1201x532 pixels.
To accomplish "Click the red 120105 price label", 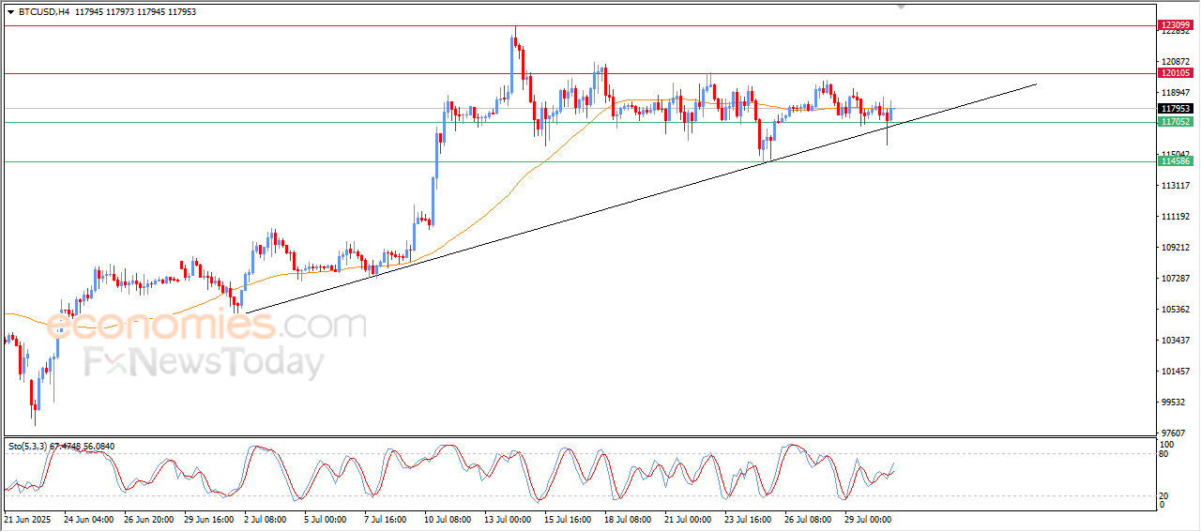I will (1176, 72).
